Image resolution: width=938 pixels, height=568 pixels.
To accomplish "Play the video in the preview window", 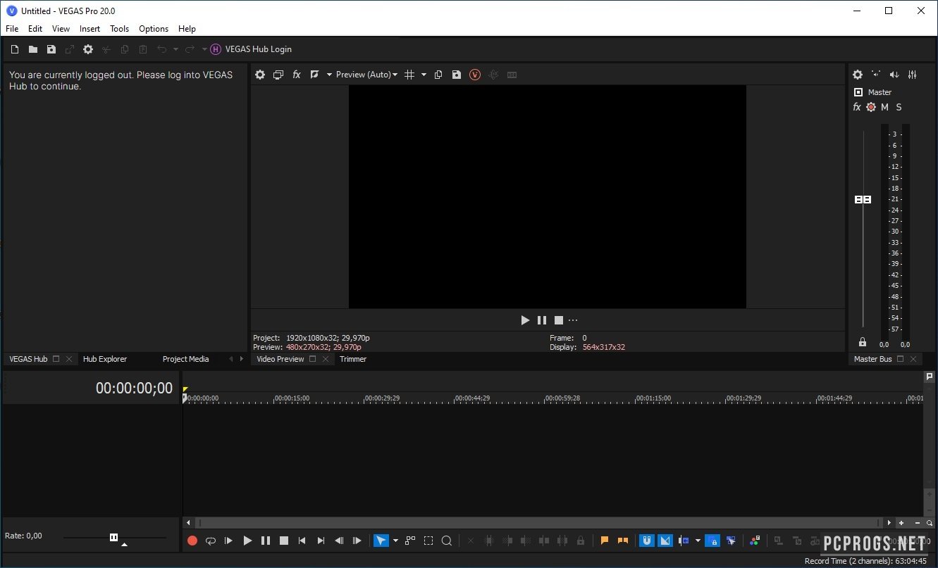I will pyautogui.click(x=525, y=320).
